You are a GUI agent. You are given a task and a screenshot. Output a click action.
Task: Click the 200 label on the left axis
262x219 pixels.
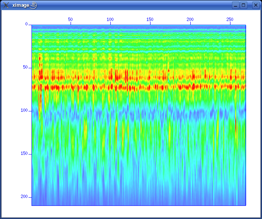pyautogui.click(x=24, y=196)
